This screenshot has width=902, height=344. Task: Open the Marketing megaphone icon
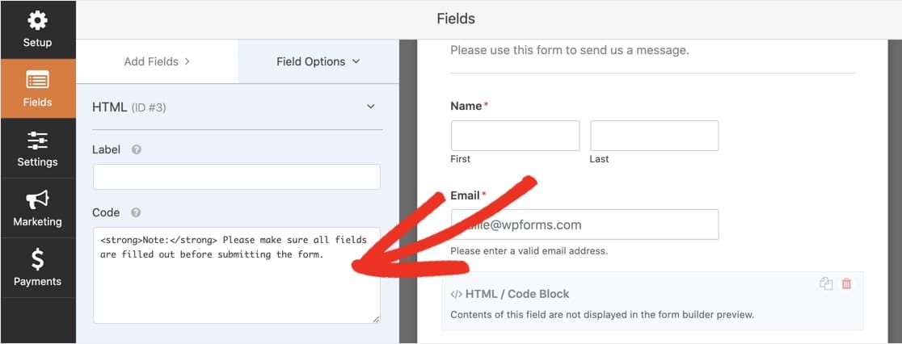(37, 199)
